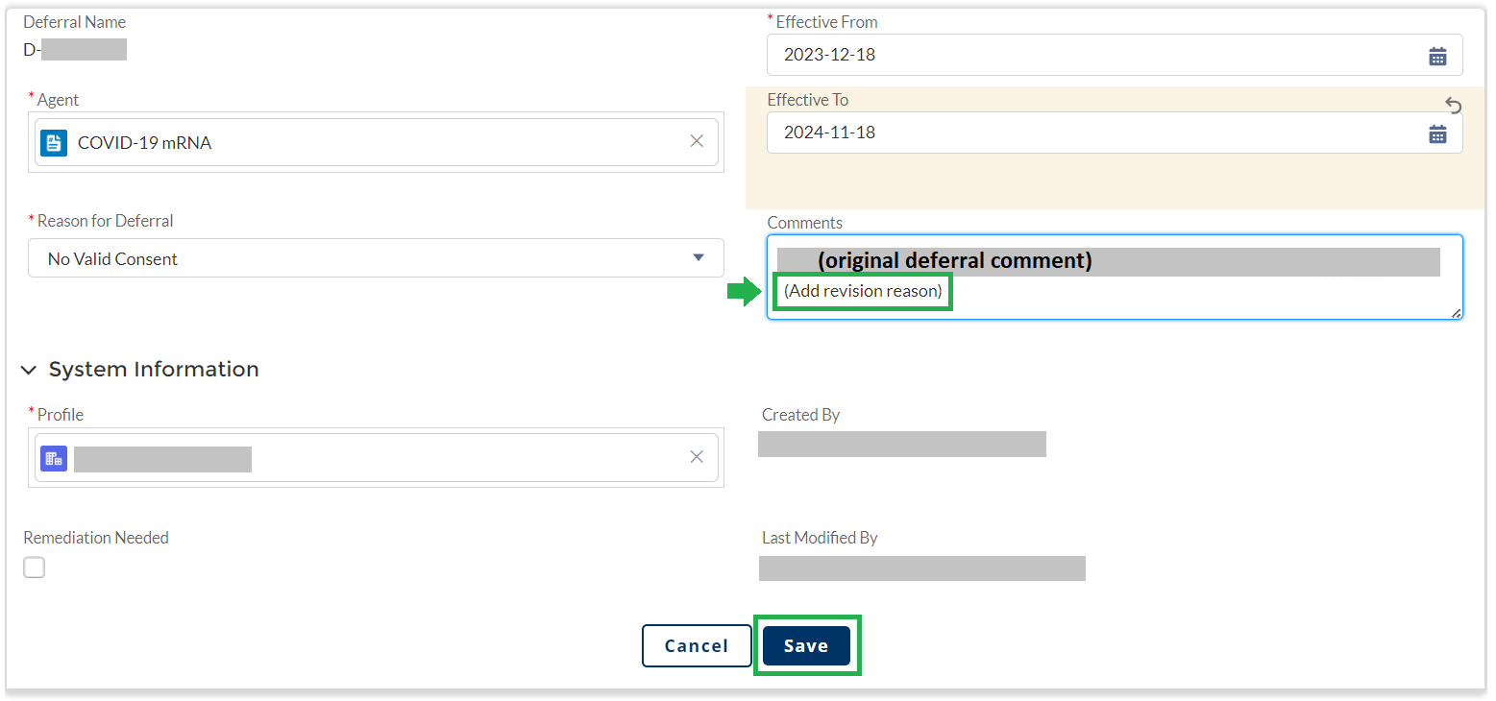Grab the Comments box resize handle
Screen dimensions: 1496x701
[x=1456, y=312]
